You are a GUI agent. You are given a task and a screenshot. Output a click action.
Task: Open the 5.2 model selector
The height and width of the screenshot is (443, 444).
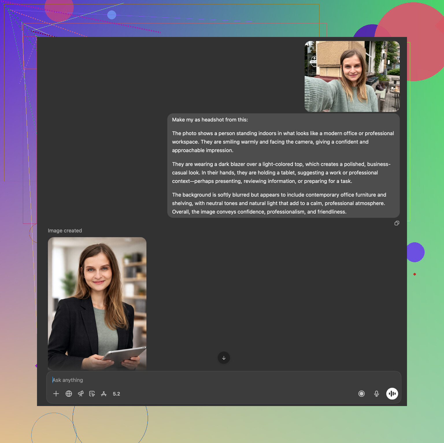tap(116, 394)
